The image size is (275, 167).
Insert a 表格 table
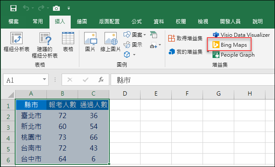[68, 42]
